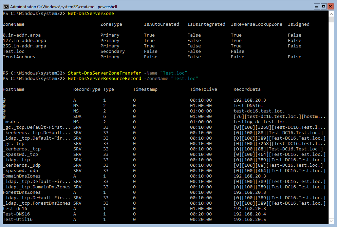Click the '_msdcs' host name
The height and width of the screenshot is (227, 337).
tap(11, 122)
